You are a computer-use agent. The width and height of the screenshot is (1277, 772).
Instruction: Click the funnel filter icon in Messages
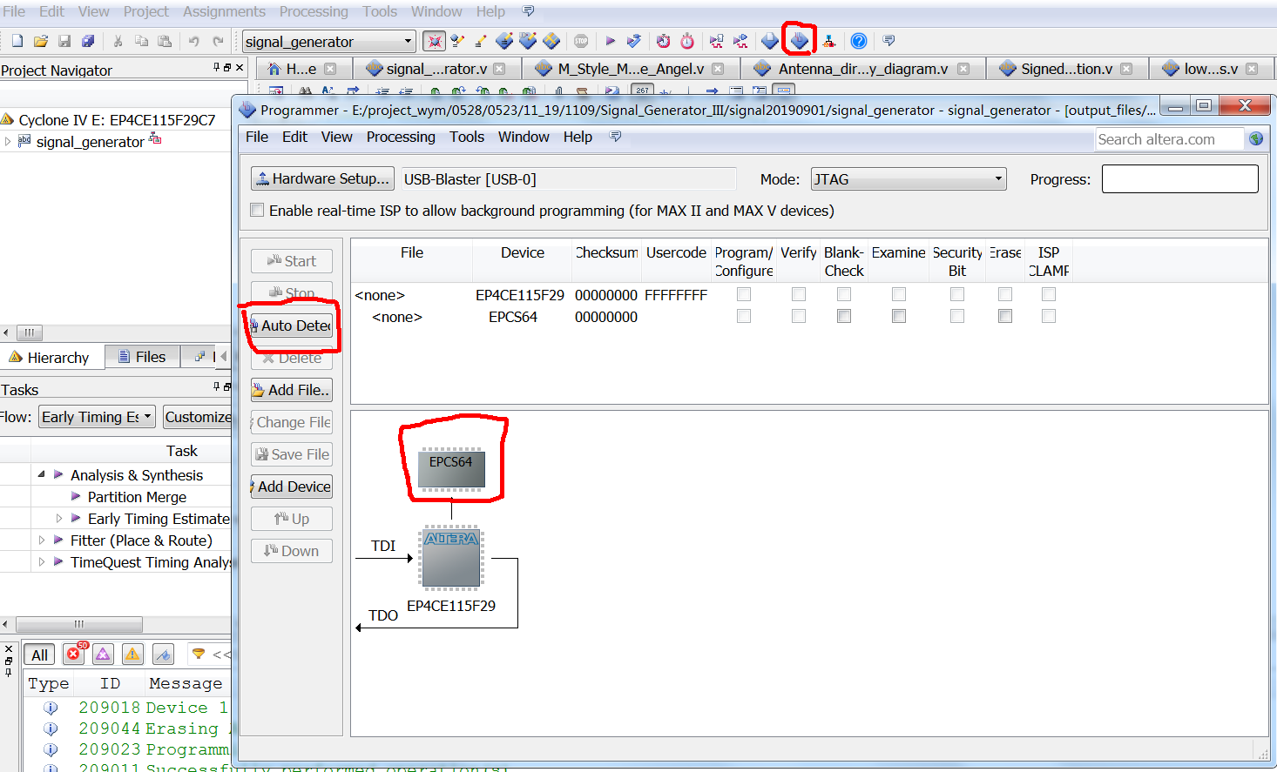click(199, 654)
